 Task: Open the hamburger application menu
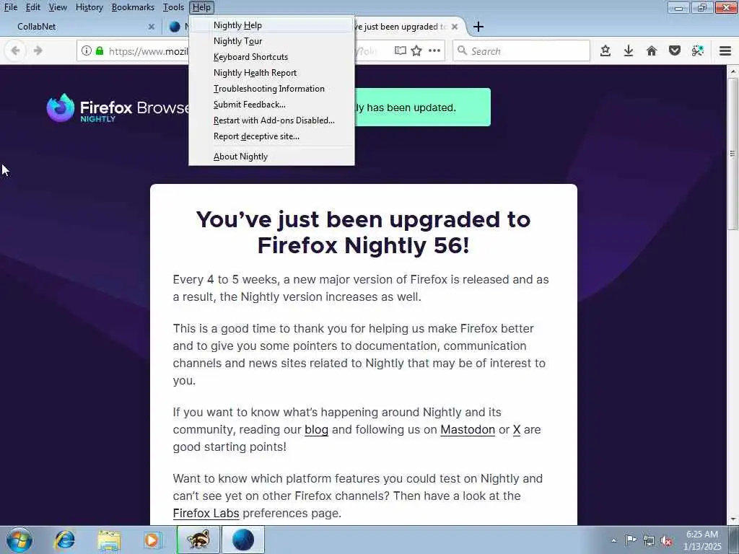(725, 51)
